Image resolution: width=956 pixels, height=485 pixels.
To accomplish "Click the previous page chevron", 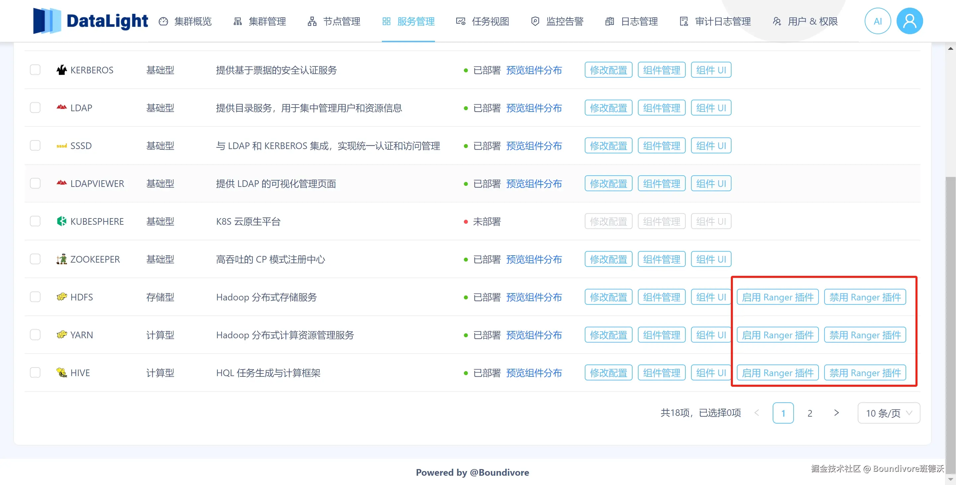I will pyautogui.click(x=757, y=413).
